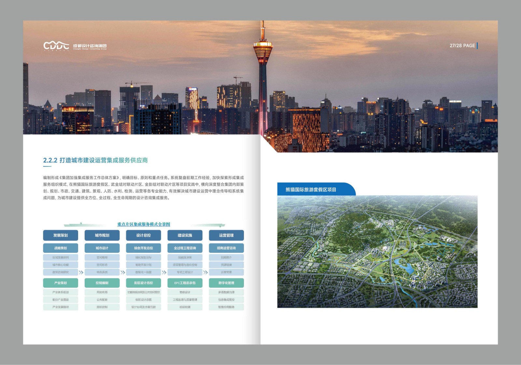Click the double-chevron arrow after 专项工程设计
521x365 pixels.
(x=205, y=272)
